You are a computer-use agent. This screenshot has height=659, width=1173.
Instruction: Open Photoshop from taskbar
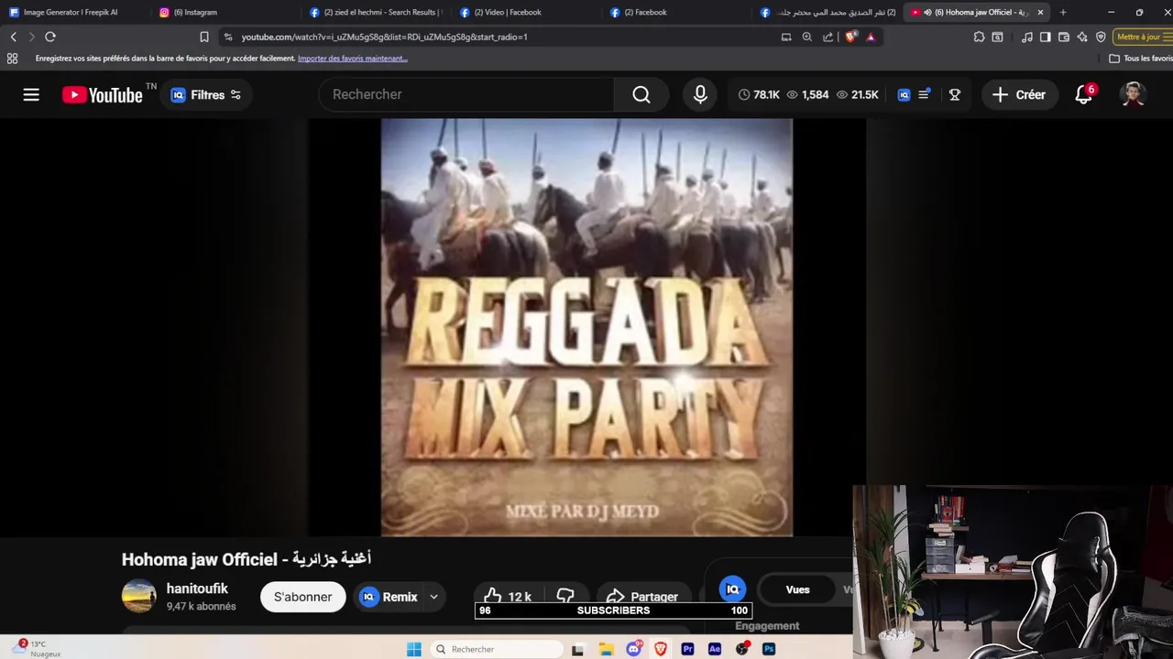(769, 649)
